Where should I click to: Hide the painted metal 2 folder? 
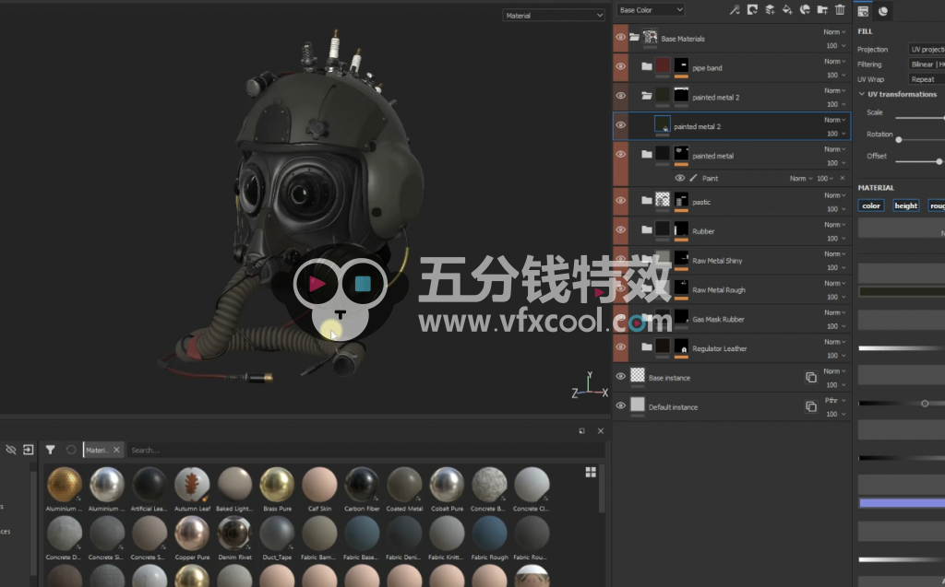coord(620,96)
